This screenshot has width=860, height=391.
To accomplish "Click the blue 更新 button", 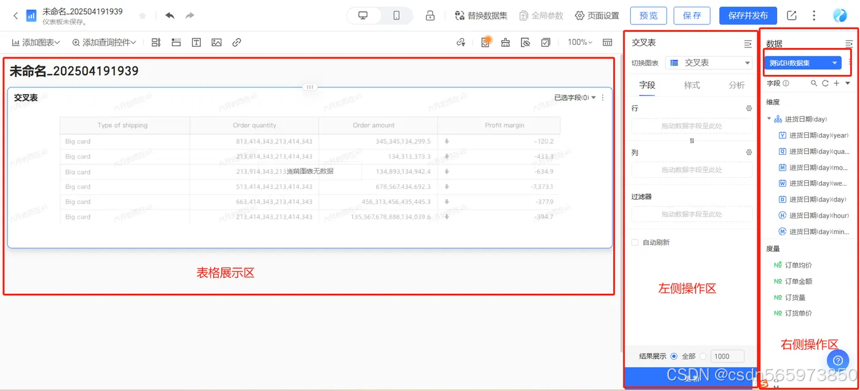I will point(692,377).
